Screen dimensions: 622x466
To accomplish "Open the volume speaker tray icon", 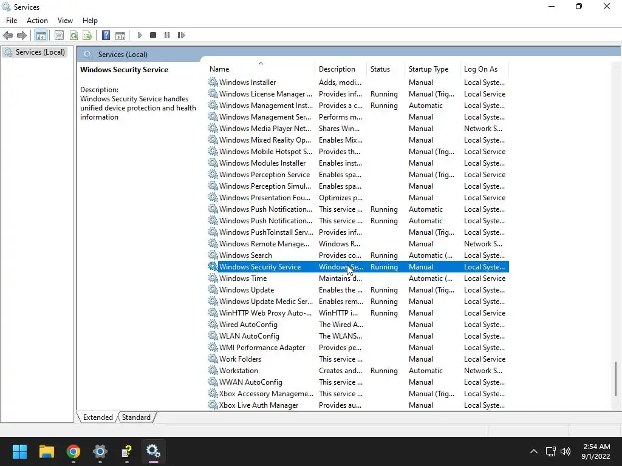I will pyautogui.click(x=566, y=451).
